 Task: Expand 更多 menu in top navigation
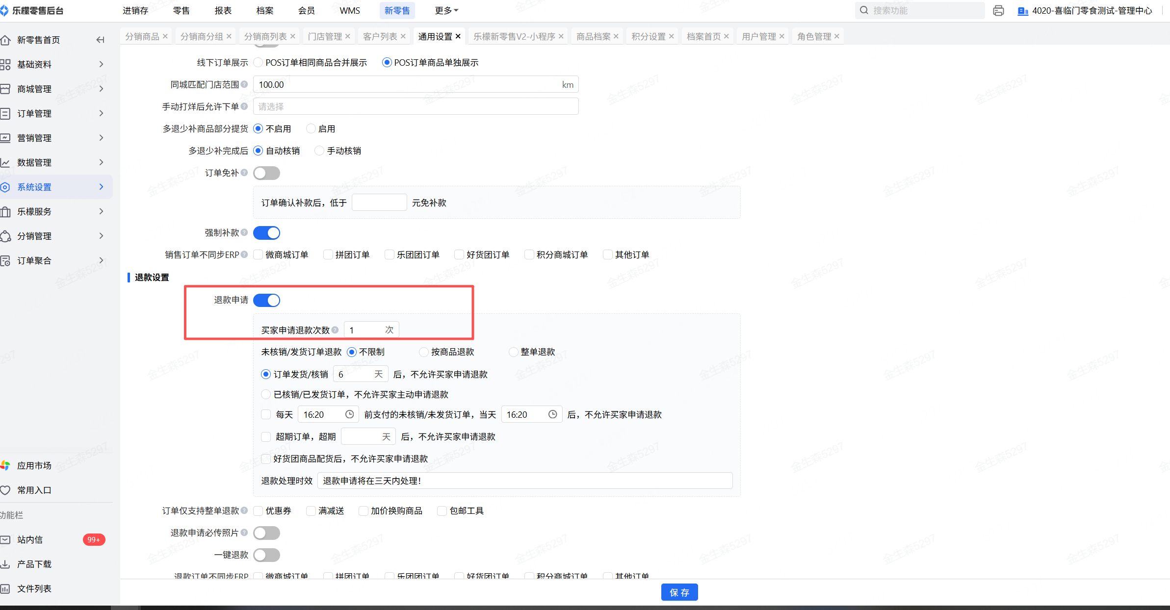(x=446, y=10)
